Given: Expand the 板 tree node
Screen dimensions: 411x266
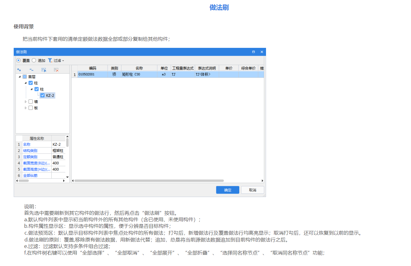Looking at the screenshot, I should pos(26,108).
